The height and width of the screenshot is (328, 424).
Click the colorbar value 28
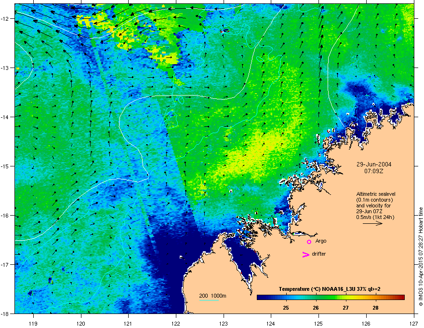pos(375,308)
